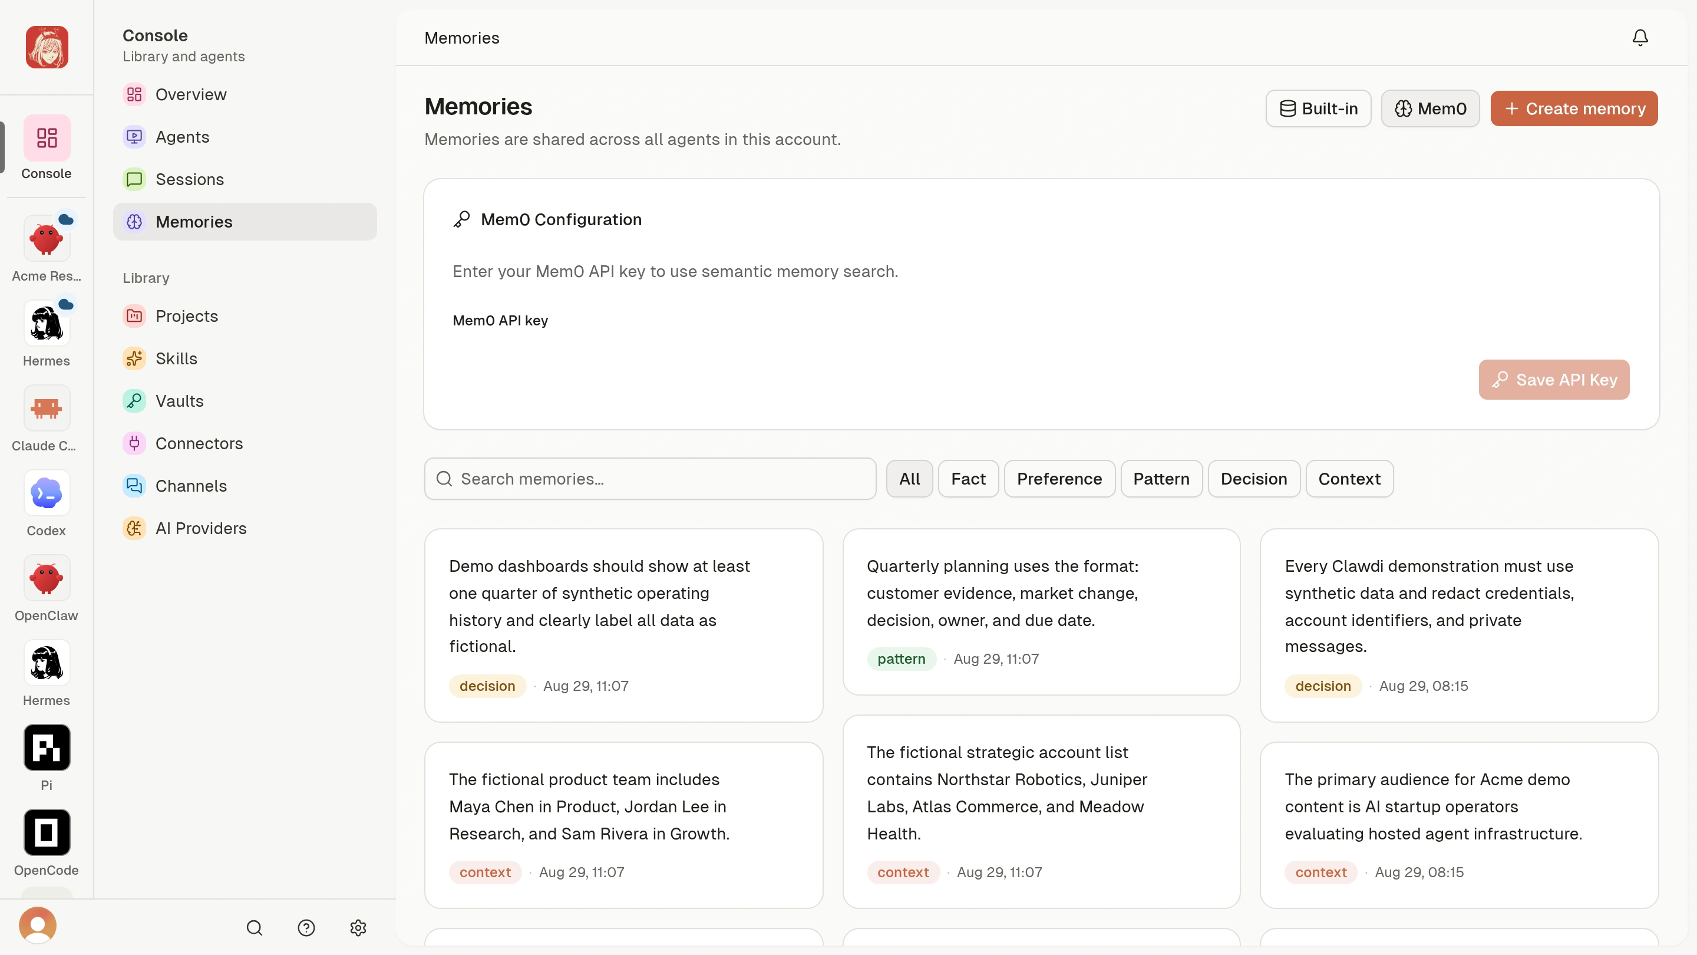Open Skills in the Library
The height and width of the screenshot is (955, 1697).
click(245, 358)
